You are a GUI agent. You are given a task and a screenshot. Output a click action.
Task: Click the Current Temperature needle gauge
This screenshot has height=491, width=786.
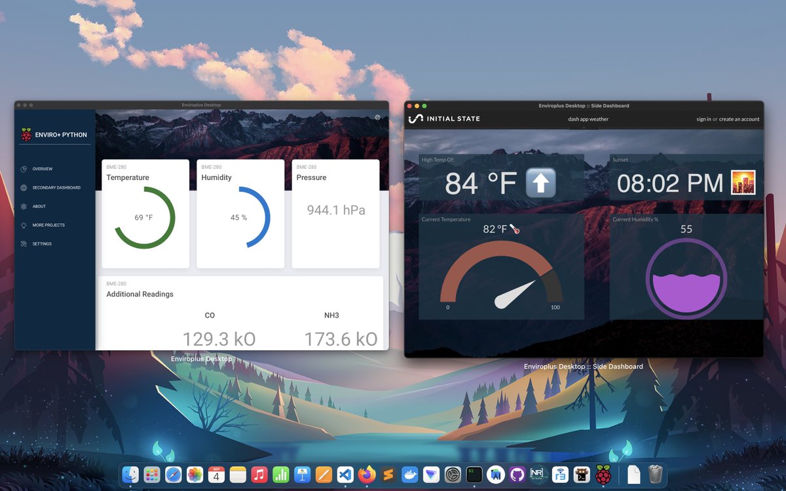click(x=501, y=275)
